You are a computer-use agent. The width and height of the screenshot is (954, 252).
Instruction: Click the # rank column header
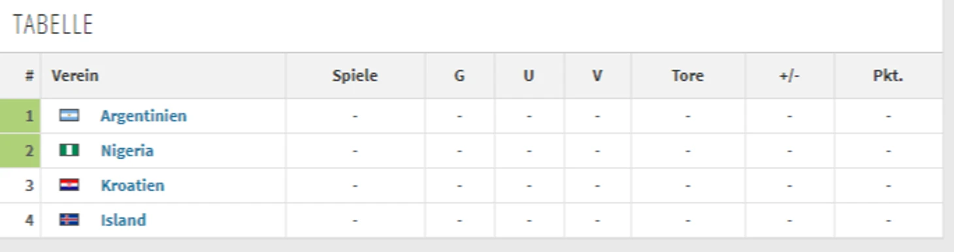(29, 76)
